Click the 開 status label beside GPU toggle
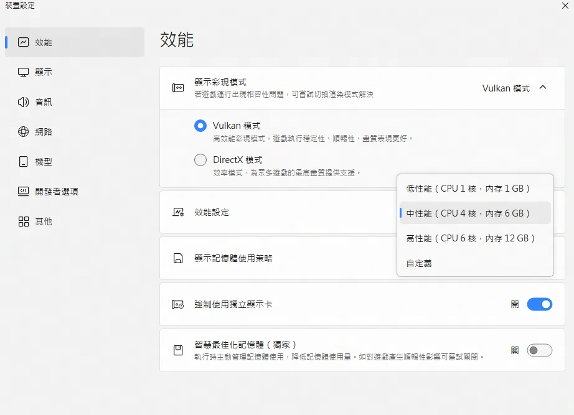This screenshot has height=415, width=574. [x=515, y=304]
